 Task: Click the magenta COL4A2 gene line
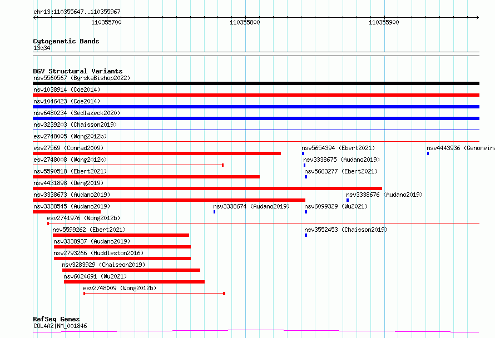(256, 331)
